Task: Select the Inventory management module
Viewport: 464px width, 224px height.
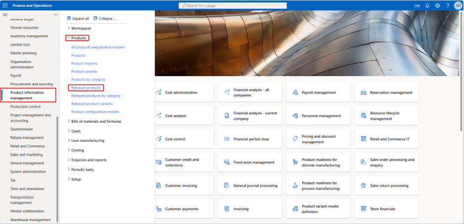Action: [29, 36]
